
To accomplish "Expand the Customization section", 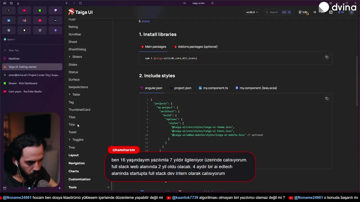I will [80, 179].
